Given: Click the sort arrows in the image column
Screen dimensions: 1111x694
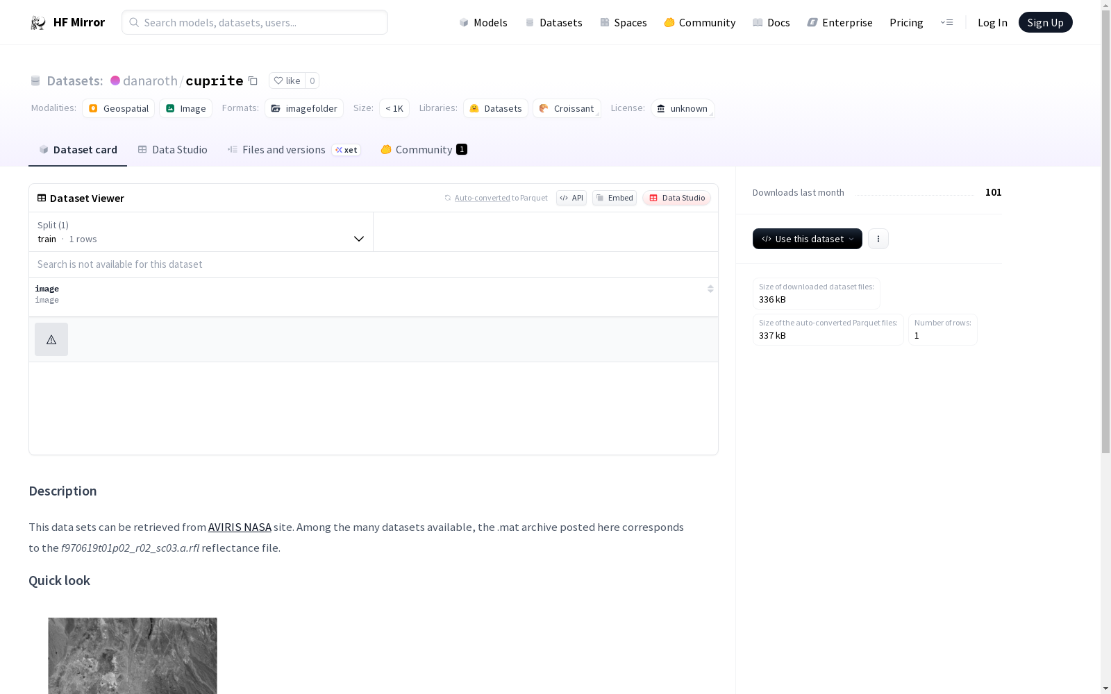Looking at the screenshot, I should click(x=710, y=289).
